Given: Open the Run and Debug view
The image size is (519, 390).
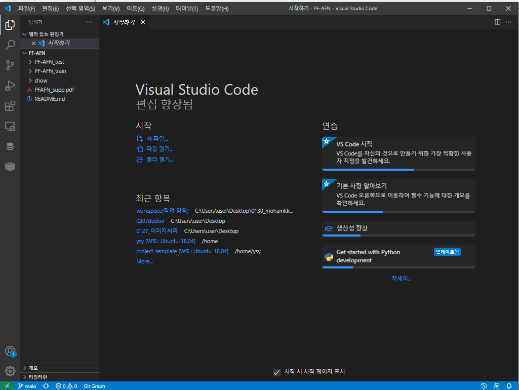Looking at the screenshot, I should [10, 86].
